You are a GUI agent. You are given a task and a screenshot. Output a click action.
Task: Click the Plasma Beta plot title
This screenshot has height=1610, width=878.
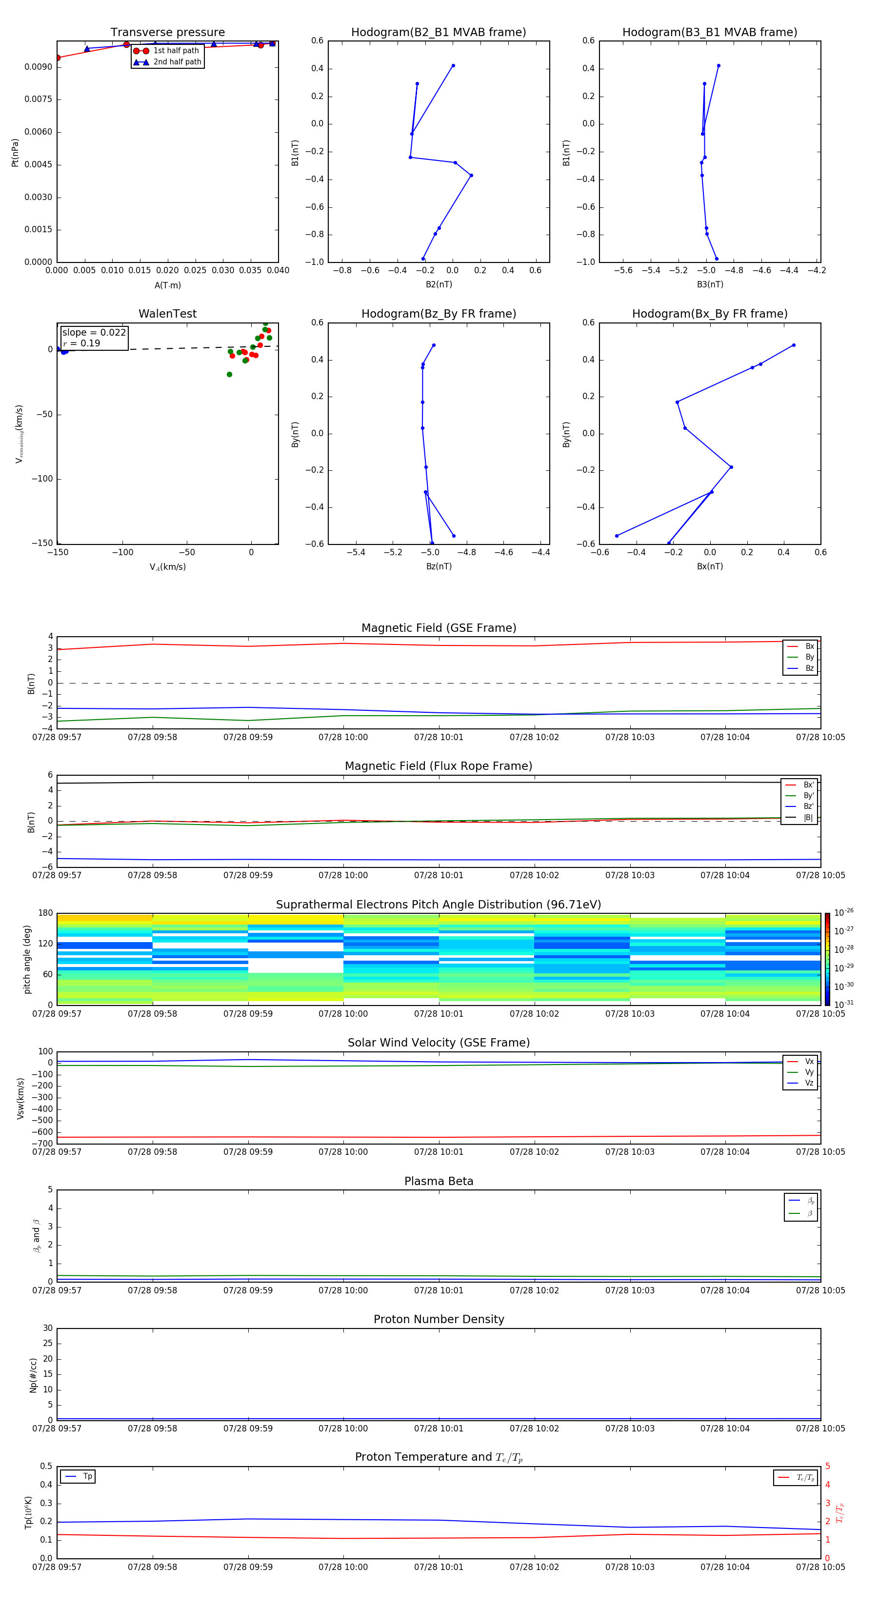(439, 1182)
